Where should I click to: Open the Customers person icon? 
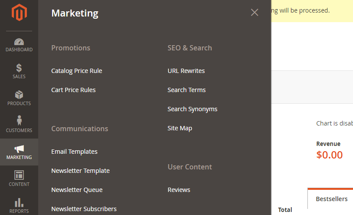19,120
